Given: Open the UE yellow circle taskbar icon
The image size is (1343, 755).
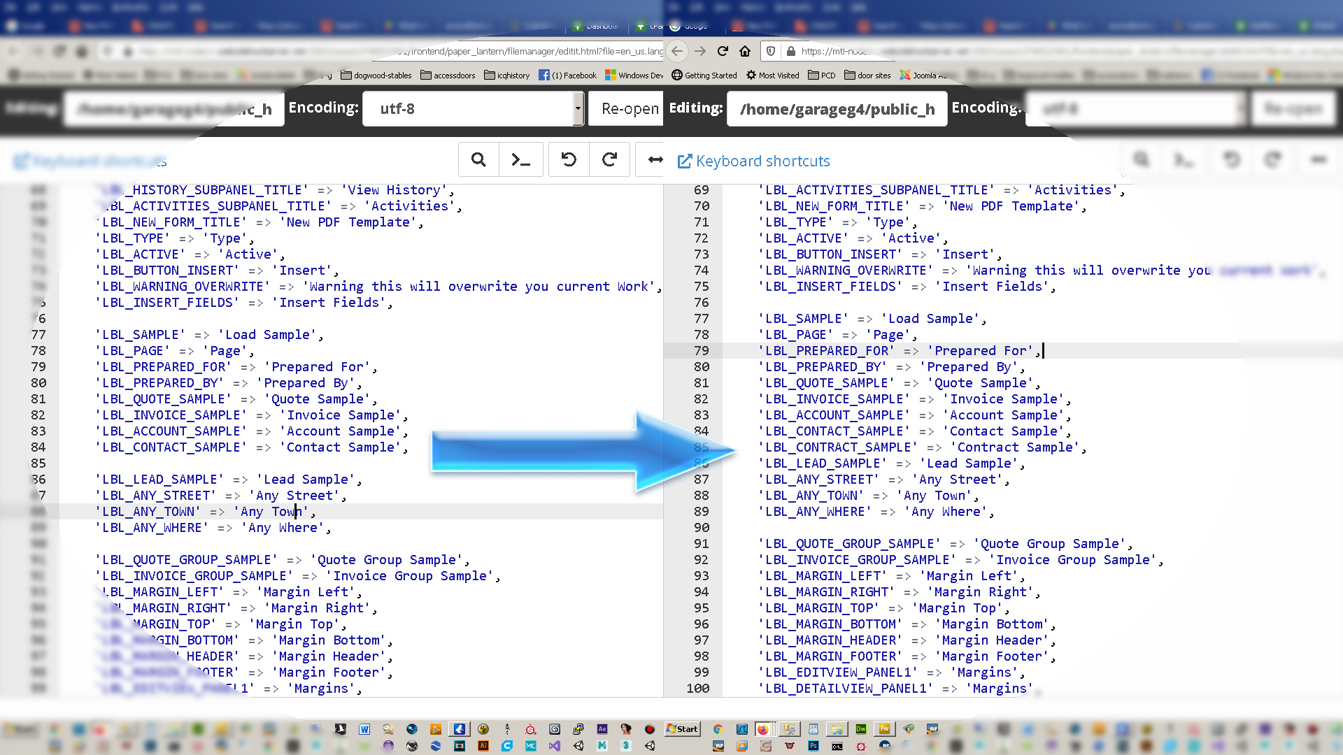Looking at the screenshot, I should [x=483, y=729].
